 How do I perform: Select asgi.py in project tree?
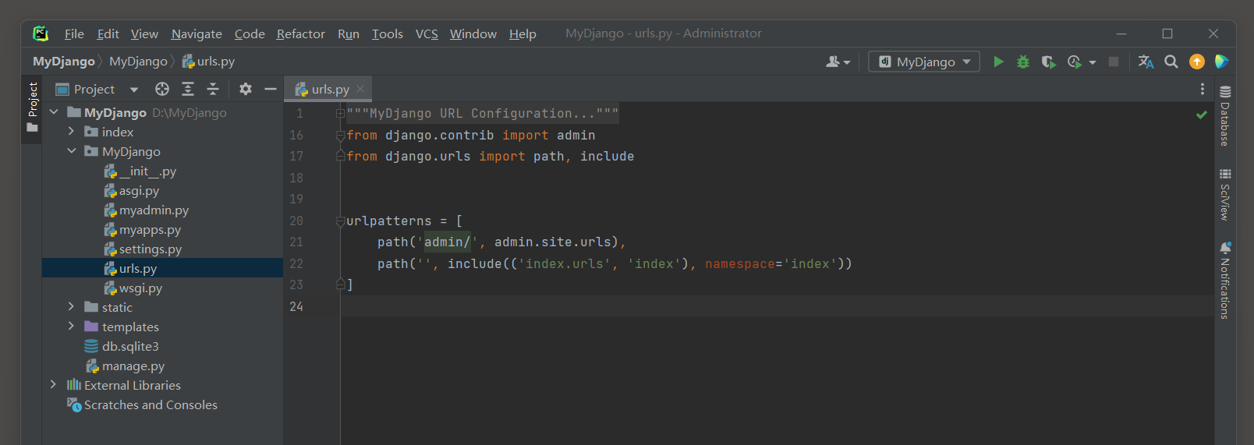pos(132,190)
